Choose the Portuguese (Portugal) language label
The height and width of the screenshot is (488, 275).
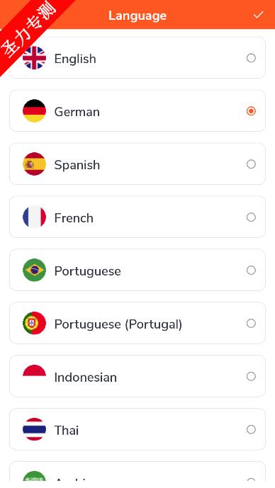(118, 324)
